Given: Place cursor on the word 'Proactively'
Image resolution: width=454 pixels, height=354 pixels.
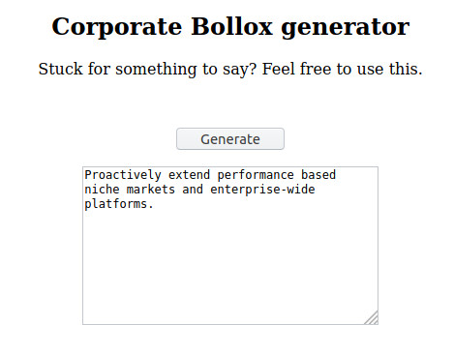Looking at the screenshot, I should [123, 175].
